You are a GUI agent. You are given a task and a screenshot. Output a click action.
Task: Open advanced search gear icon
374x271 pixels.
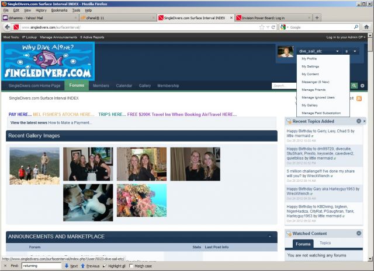pyautogui.click(x=362, y=86)
